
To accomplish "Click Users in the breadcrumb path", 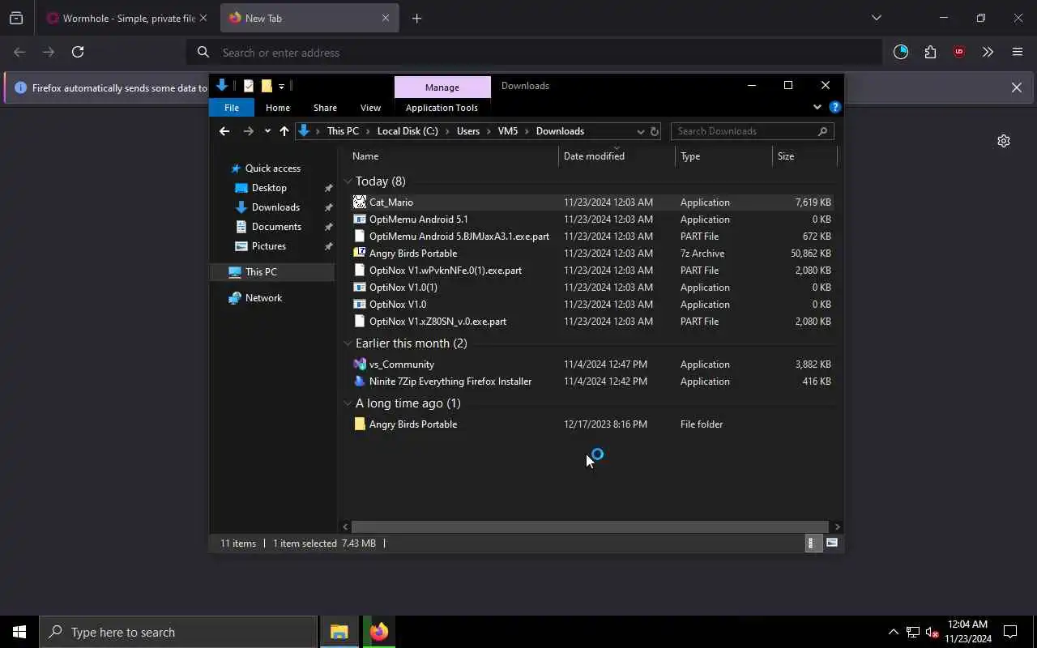I will (x=468, y=131).
